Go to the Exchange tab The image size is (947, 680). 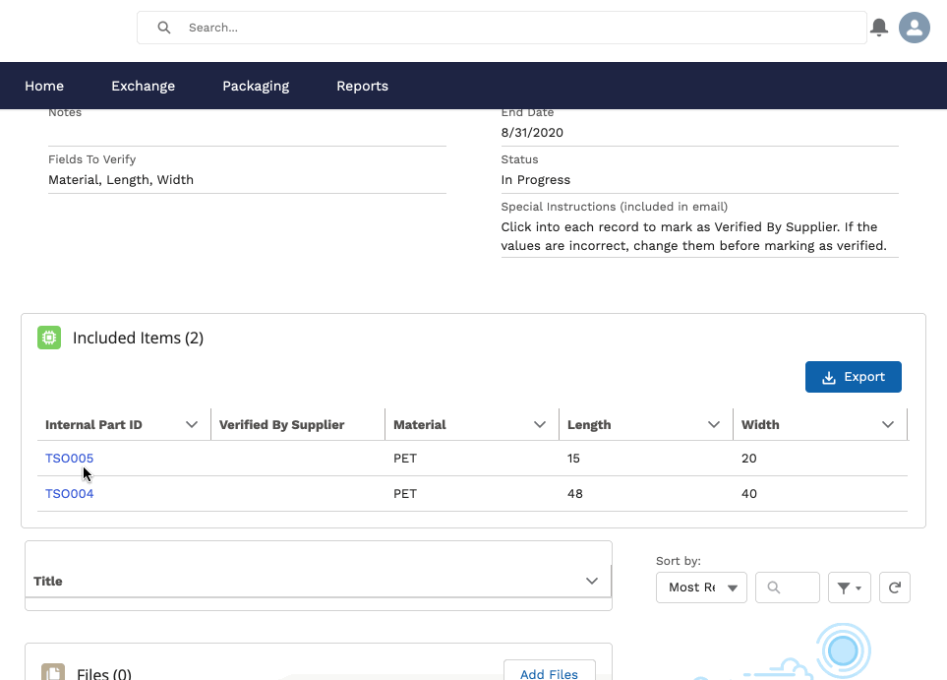coord(144,86)
